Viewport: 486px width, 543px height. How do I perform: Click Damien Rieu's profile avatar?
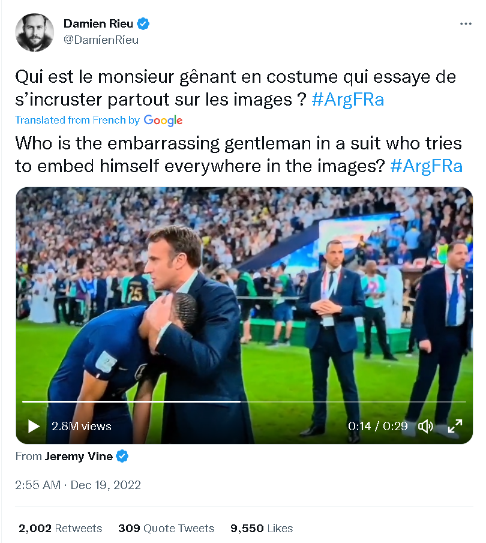pos(34,32)
